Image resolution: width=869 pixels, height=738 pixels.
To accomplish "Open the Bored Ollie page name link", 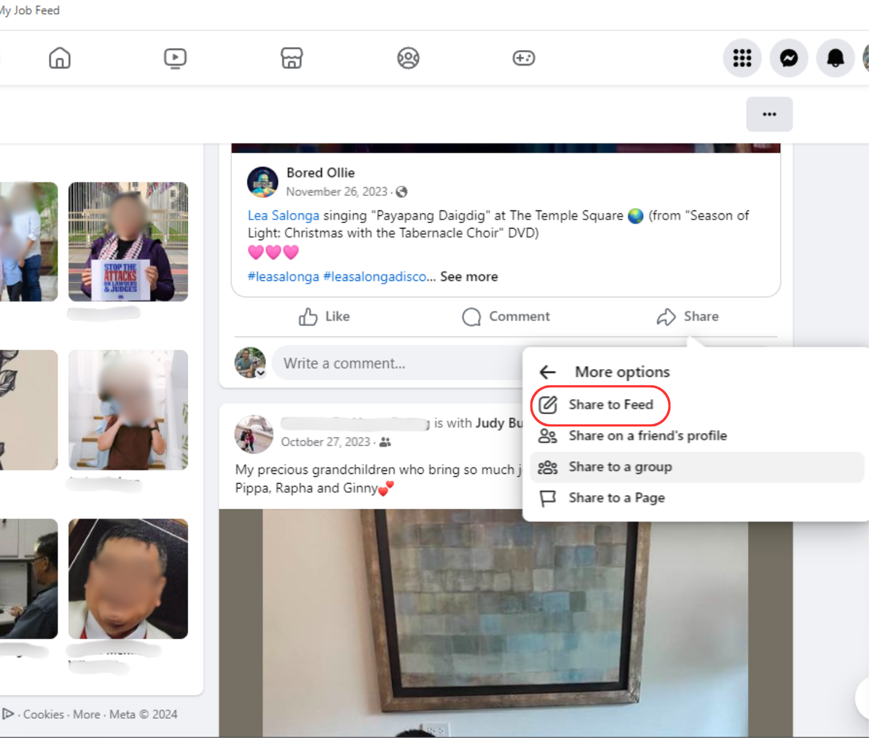I will click(x=320, y=173).
